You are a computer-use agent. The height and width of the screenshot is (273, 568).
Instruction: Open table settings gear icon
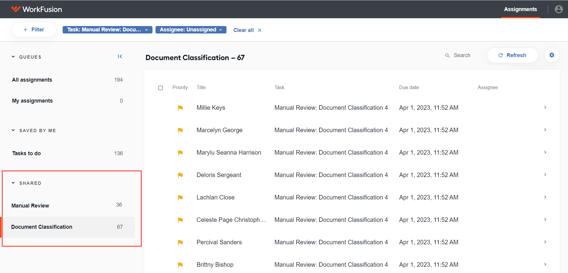(x=552, y=55)
